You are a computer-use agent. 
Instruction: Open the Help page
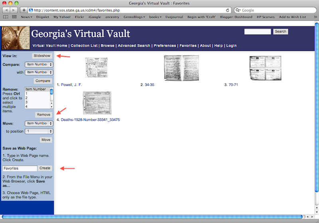point(218,46)
